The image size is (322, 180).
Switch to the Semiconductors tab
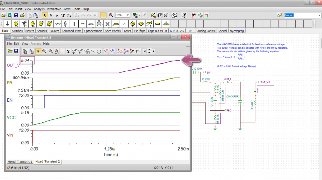pyautogui.click(x=72, y=31)
